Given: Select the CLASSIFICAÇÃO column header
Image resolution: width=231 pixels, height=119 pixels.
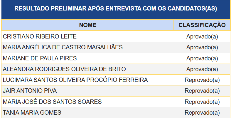Looking at the screenshot, I should (x=202, y=25).
